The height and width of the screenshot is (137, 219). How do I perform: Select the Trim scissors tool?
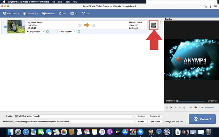tap(62, 14)
